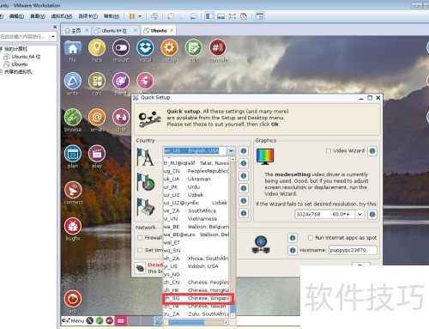Select yi_US Yiddish USA locale
The height and width of the screenshot is (329, 429).
(x=196, y=266)
